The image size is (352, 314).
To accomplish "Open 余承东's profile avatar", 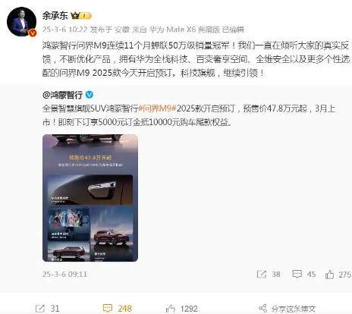I will click(22, 22).
